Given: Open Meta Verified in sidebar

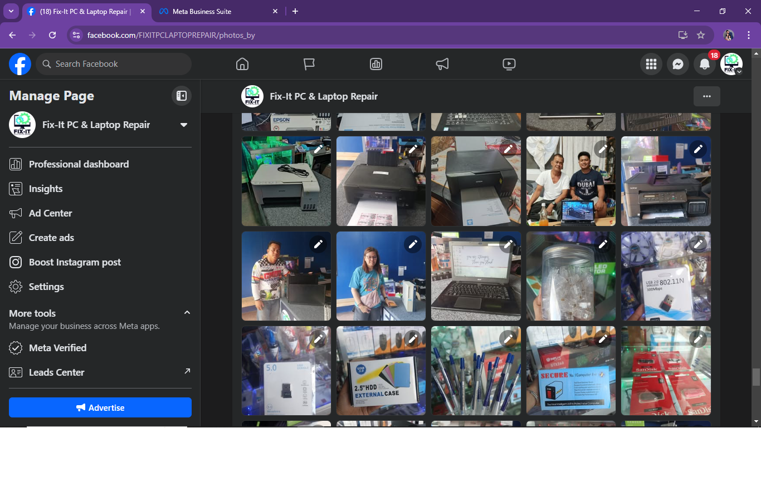Looking at the screenshot, I should click(x=100, y=348).
